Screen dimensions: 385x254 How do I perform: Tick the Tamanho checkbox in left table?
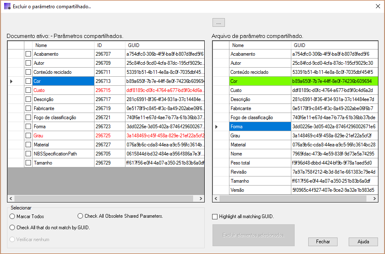click(28, 163)
